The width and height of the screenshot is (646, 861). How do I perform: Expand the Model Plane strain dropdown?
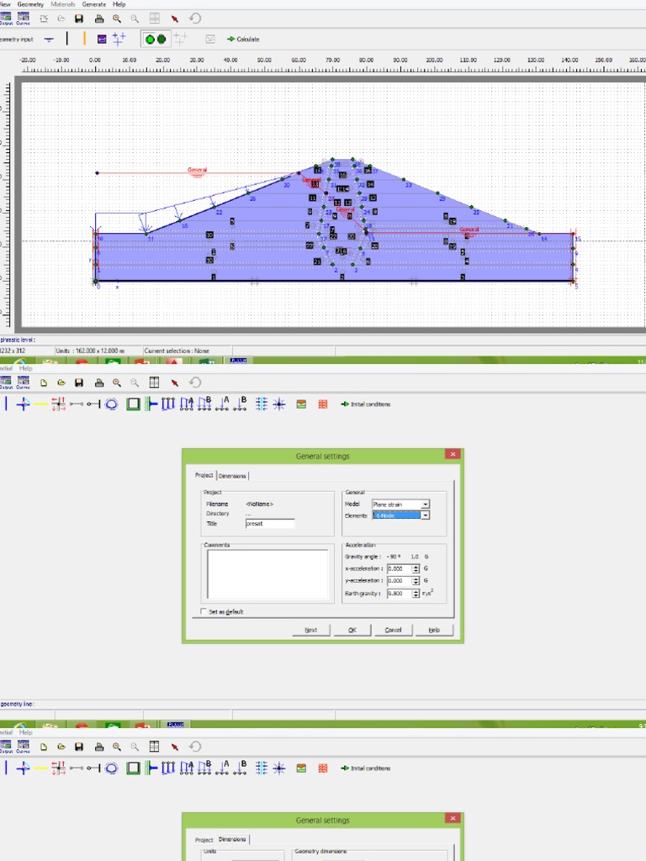(x=426, y=504)
